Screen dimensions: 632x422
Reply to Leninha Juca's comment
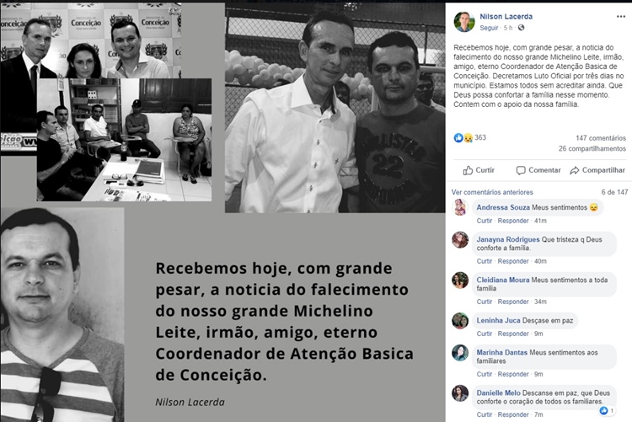tap(513, 334)
